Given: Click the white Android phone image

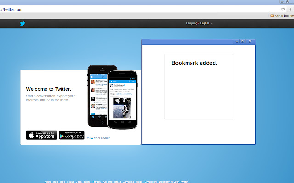Looking at the screenshot, I should 123,100.
